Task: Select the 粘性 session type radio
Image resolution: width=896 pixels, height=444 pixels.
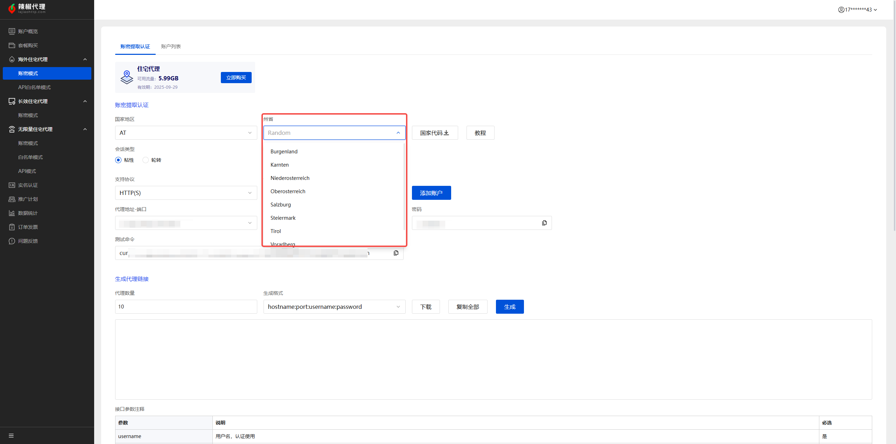Action: (x=118, y=160)
